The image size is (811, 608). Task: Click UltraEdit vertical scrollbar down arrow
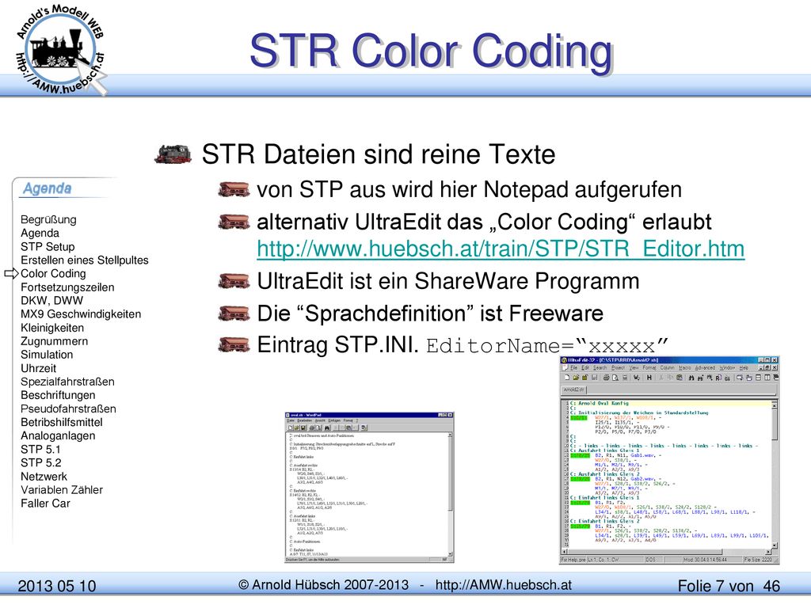click(774, 545)
